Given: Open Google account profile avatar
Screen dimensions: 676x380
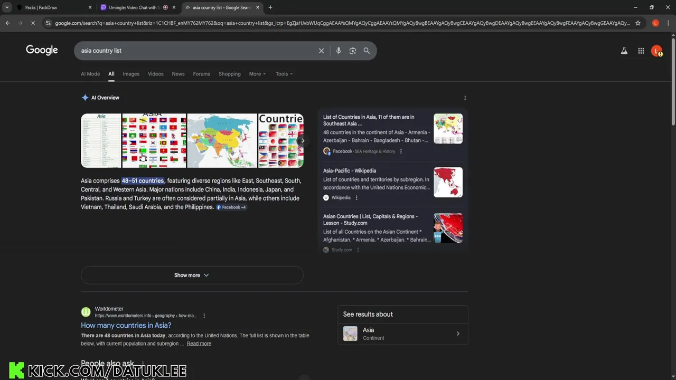Looking at the screenshot, I should coord(656,51).
